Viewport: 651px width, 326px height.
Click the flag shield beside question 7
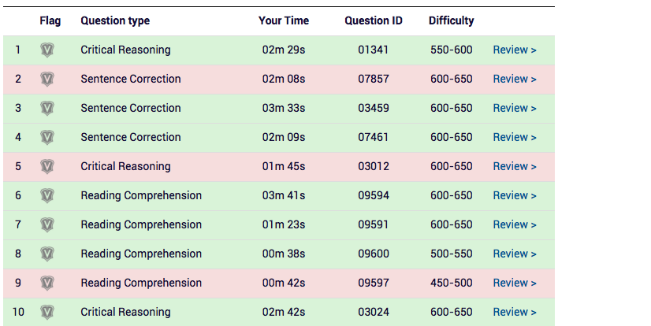(47, 225)
